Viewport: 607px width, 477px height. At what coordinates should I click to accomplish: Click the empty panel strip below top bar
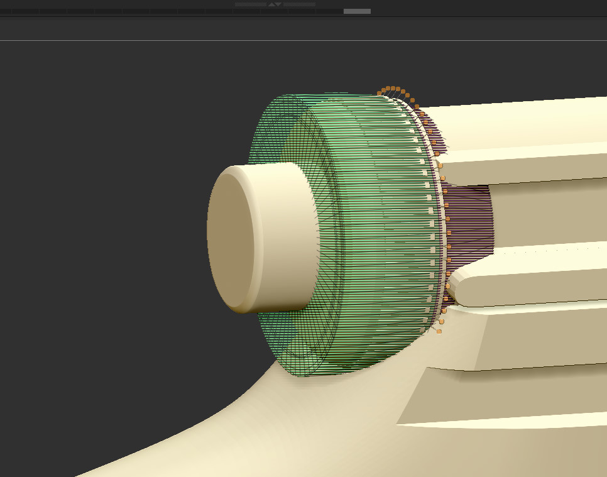click(302, 29)
